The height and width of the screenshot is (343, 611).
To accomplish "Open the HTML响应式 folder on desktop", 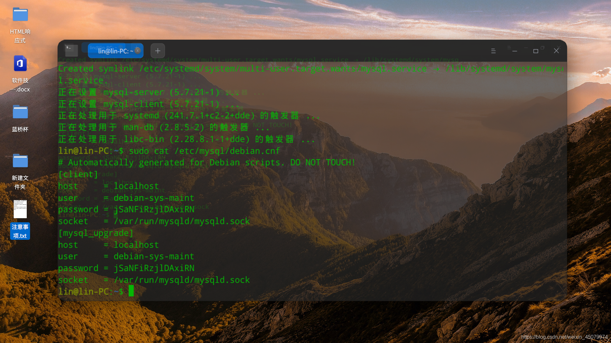I will (x=20, y=15).
